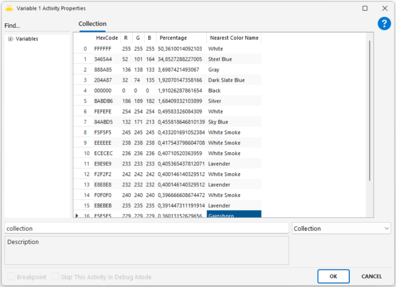Maximize the Activity Properties window
Screen dimensions: 396x287
tap(365, 8)
